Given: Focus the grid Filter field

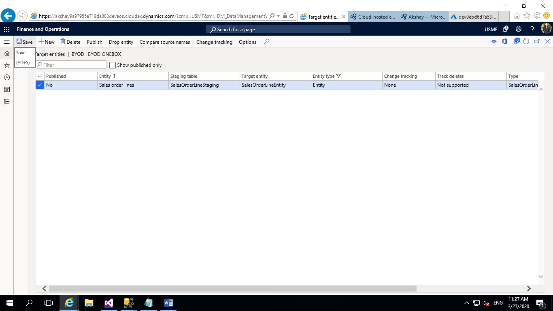Looking at the screenshot, I should (x=71, y=65).
